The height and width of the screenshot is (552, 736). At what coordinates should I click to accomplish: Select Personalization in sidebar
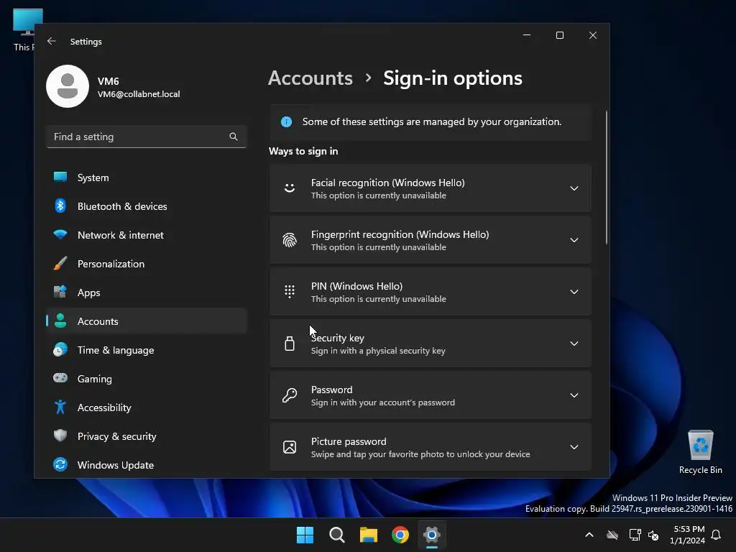(x=147, y=264)
